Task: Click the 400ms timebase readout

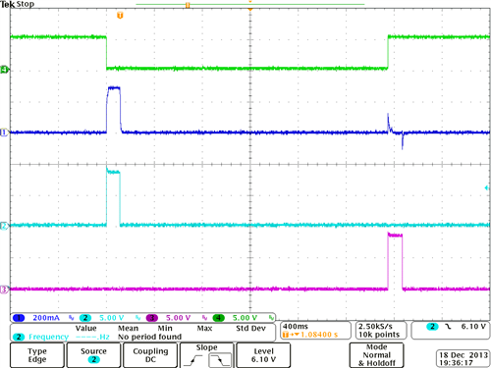Action: tap(296, 327)
